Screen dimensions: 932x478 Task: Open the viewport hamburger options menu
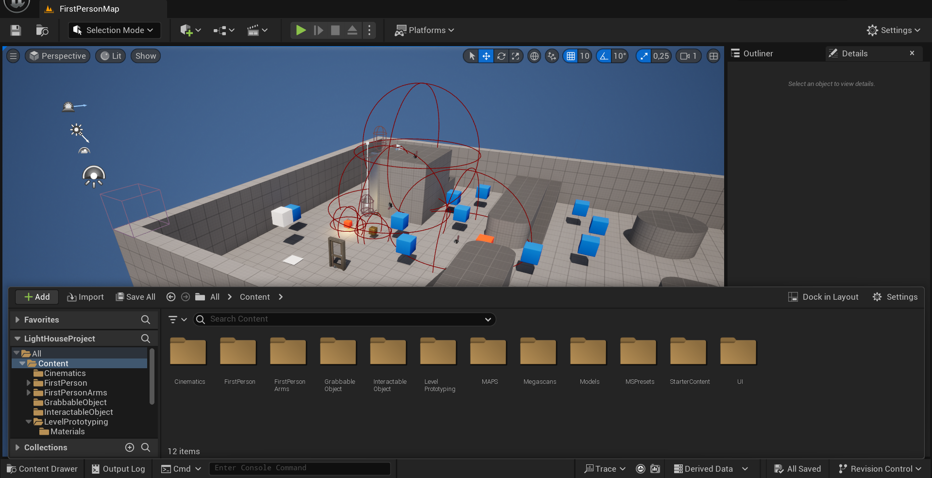tap(14, 56)
